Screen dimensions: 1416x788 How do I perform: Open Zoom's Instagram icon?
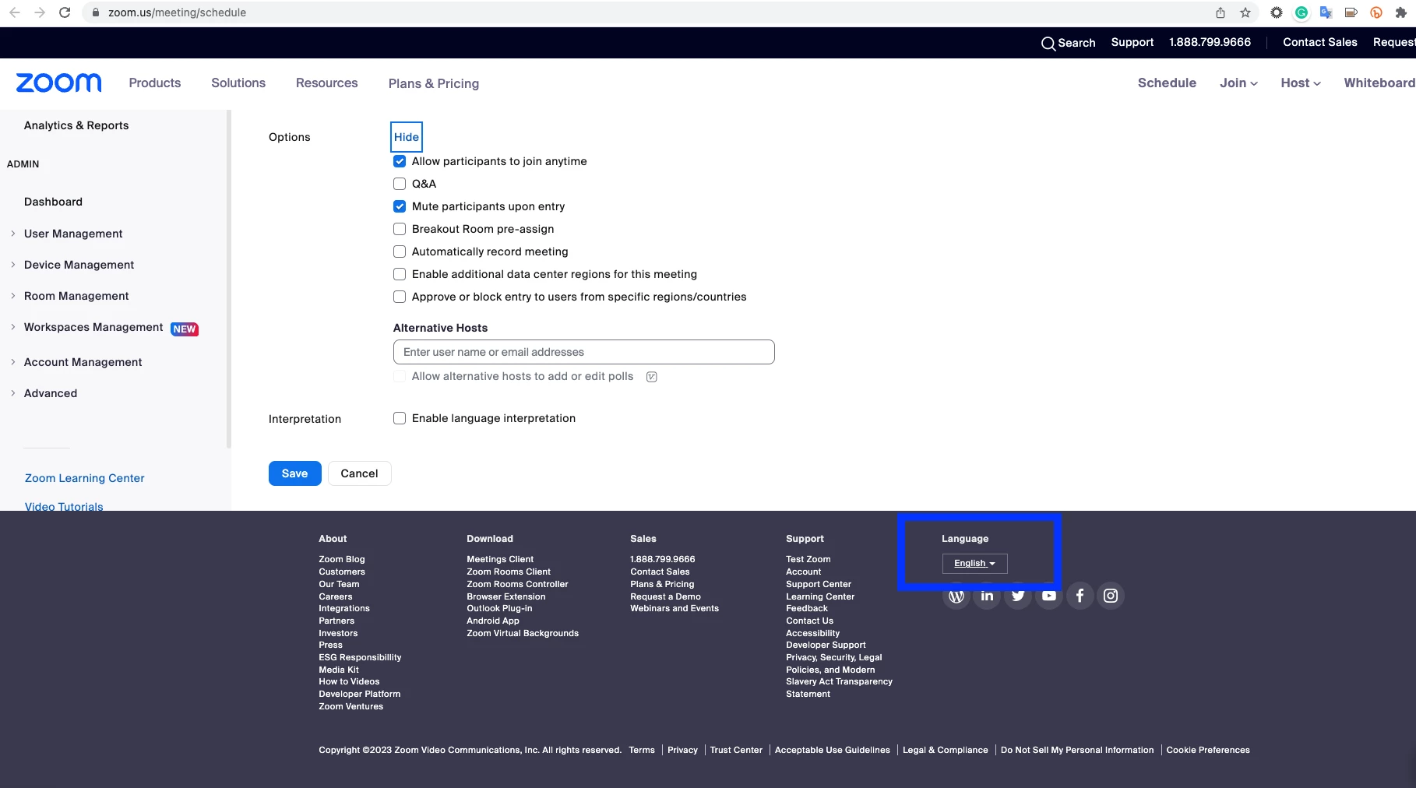pyautogui.click(x=1111, y=596)
